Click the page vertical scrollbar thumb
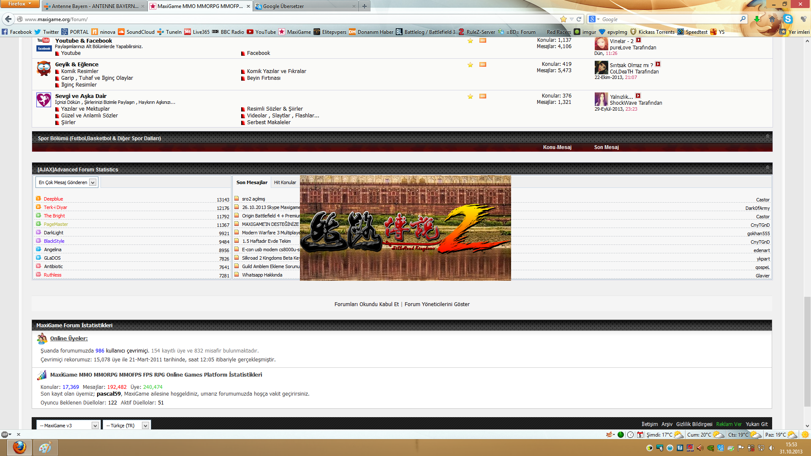This screenshot has height=456, width=811. [x=807, y=351]
